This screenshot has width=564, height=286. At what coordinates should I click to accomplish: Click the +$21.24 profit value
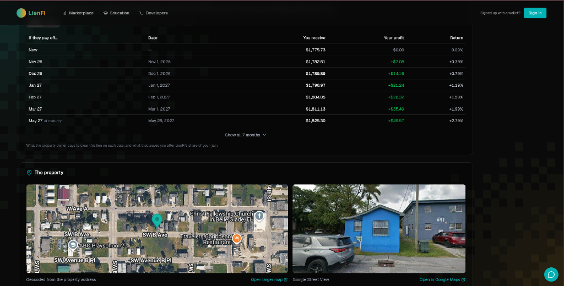pos(396,85)
